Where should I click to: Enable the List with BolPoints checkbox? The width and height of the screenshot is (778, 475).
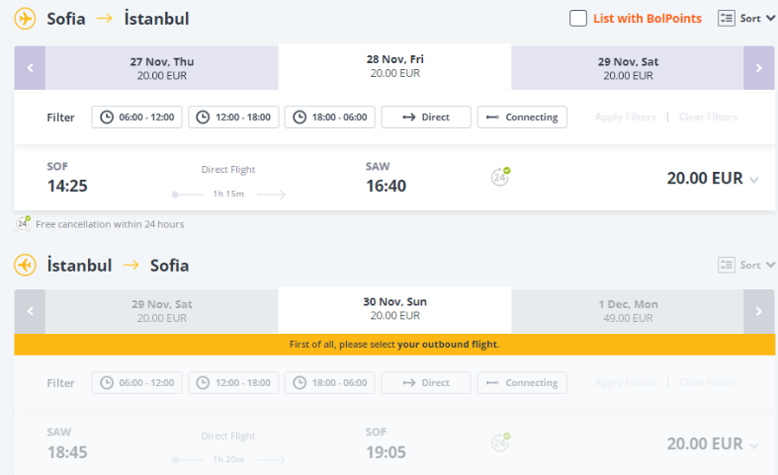tap(578, 18)
